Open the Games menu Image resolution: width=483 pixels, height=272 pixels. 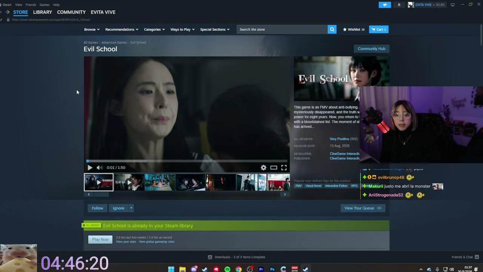(45, 5)
